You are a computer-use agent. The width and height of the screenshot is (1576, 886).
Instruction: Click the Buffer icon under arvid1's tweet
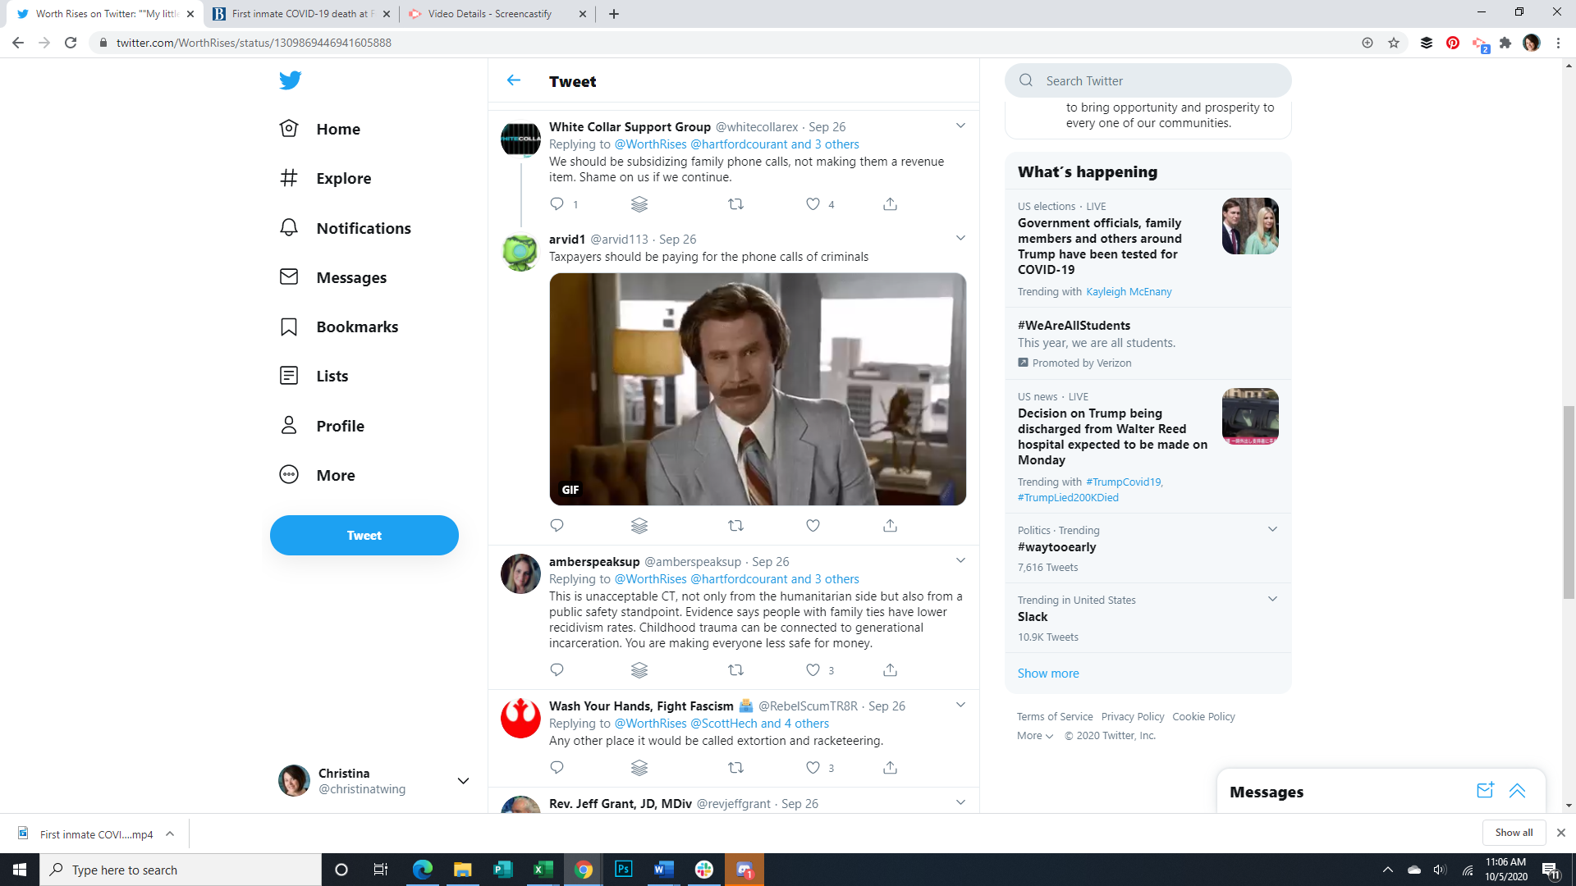point(639,525)
